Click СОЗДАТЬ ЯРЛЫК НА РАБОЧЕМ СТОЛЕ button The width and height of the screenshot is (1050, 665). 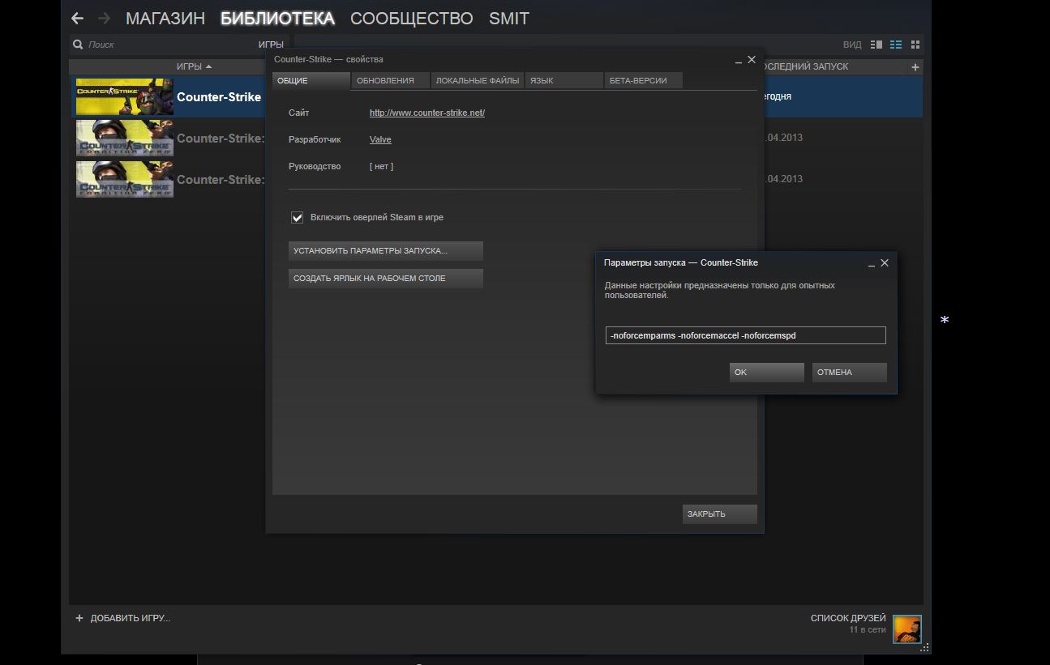click(386, 279)
